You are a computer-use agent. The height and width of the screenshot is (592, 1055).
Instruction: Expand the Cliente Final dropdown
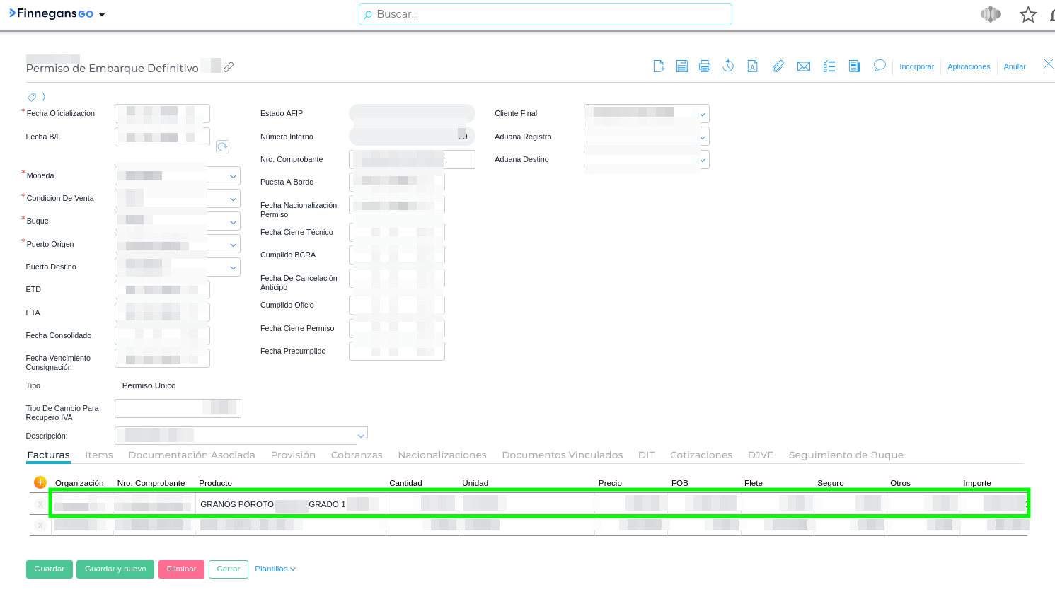pos(702,114)
